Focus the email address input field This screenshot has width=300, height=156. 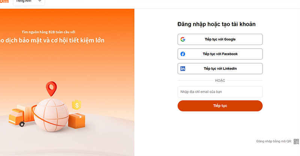coord(220,92)
